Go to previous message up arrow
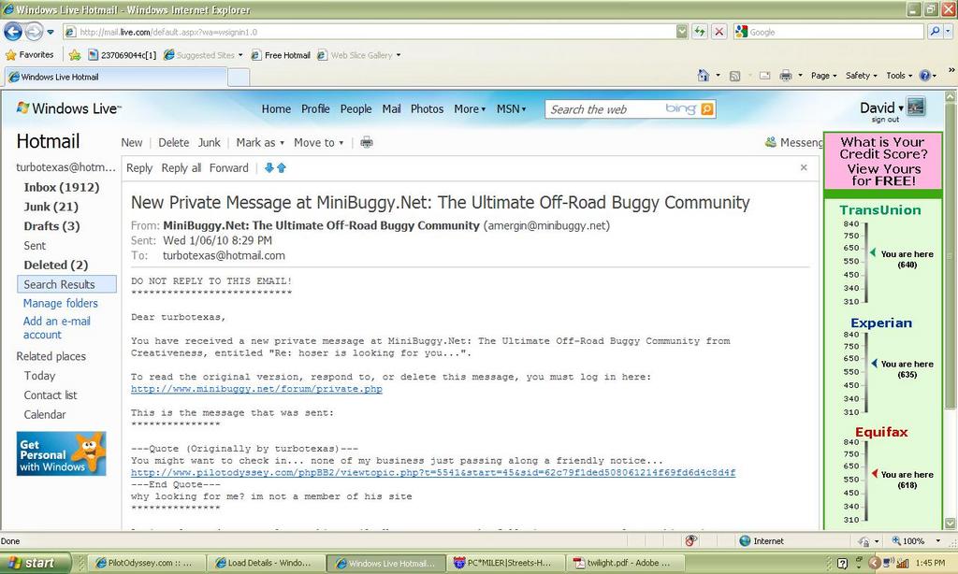The width and height of the screenshot is (958, 574). (281, 167)
